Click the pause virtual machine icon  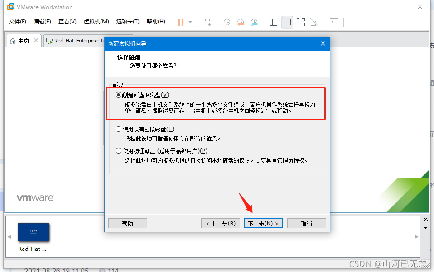click(181, 22)
